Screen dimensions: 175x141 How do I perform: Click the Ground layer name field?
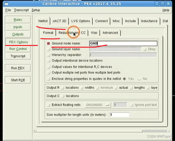pos(115,49)
